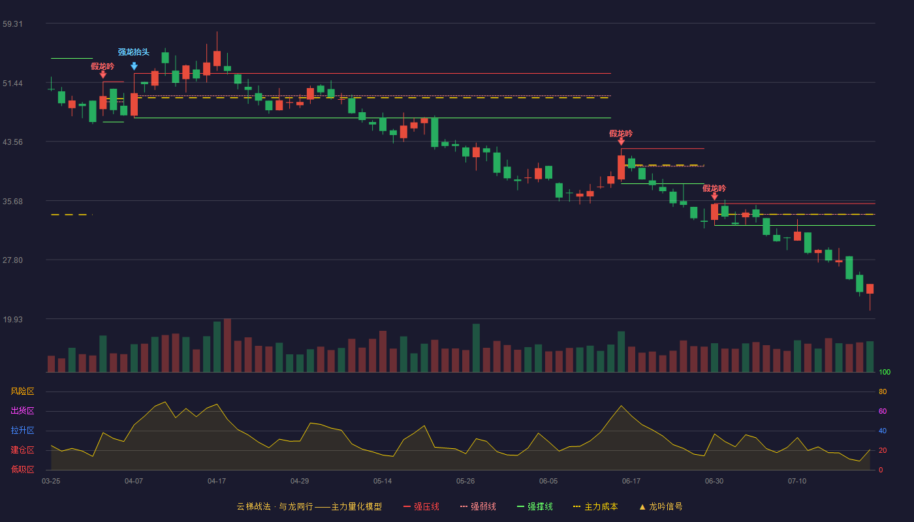Select the 低吸区 zone label
914x522 pixels.
[x=22, y=469]
